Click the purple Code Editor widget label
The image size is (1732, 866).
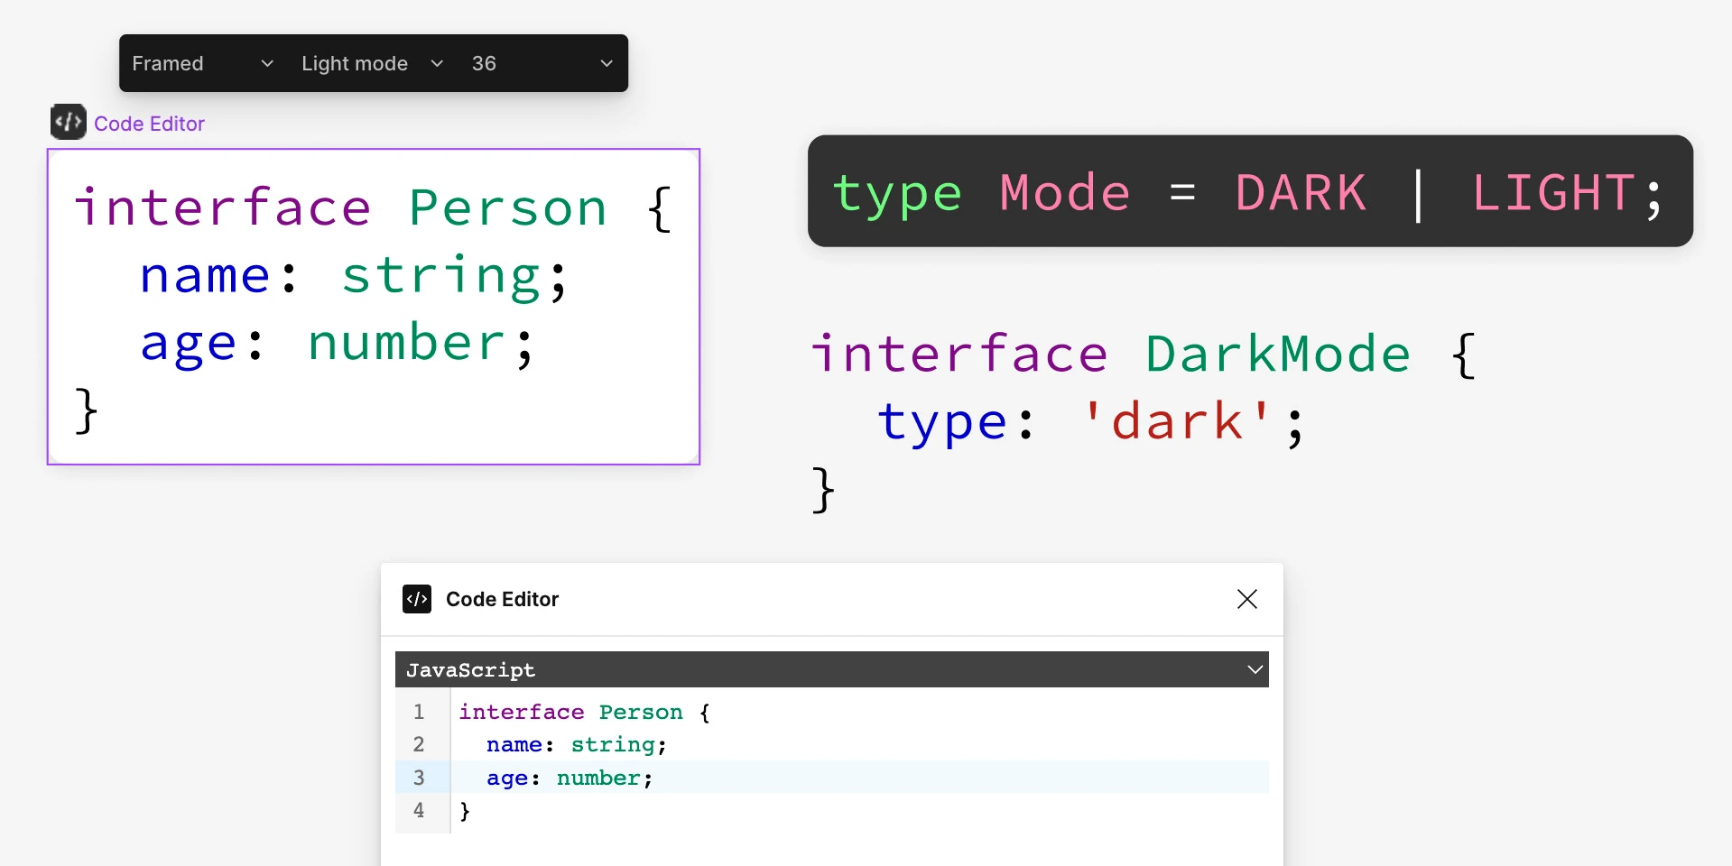[x=149, y=124]
